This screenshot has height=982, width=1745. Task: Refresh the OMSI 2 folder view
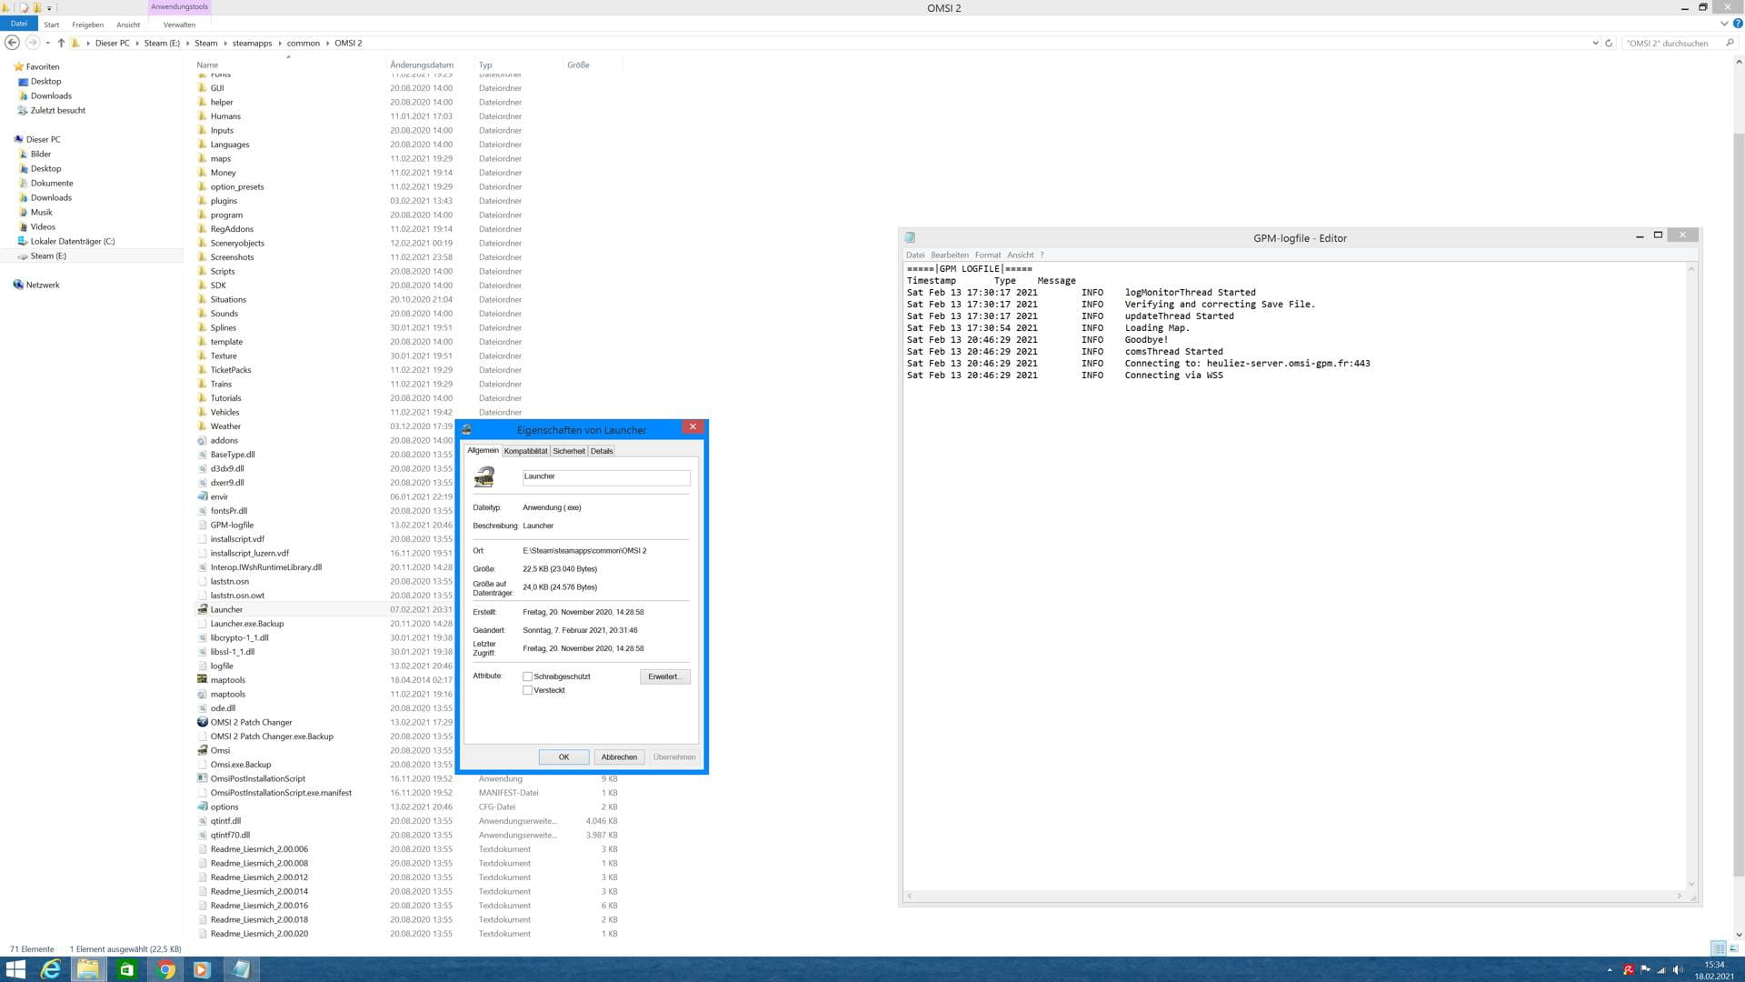(x=1609, y=43)
